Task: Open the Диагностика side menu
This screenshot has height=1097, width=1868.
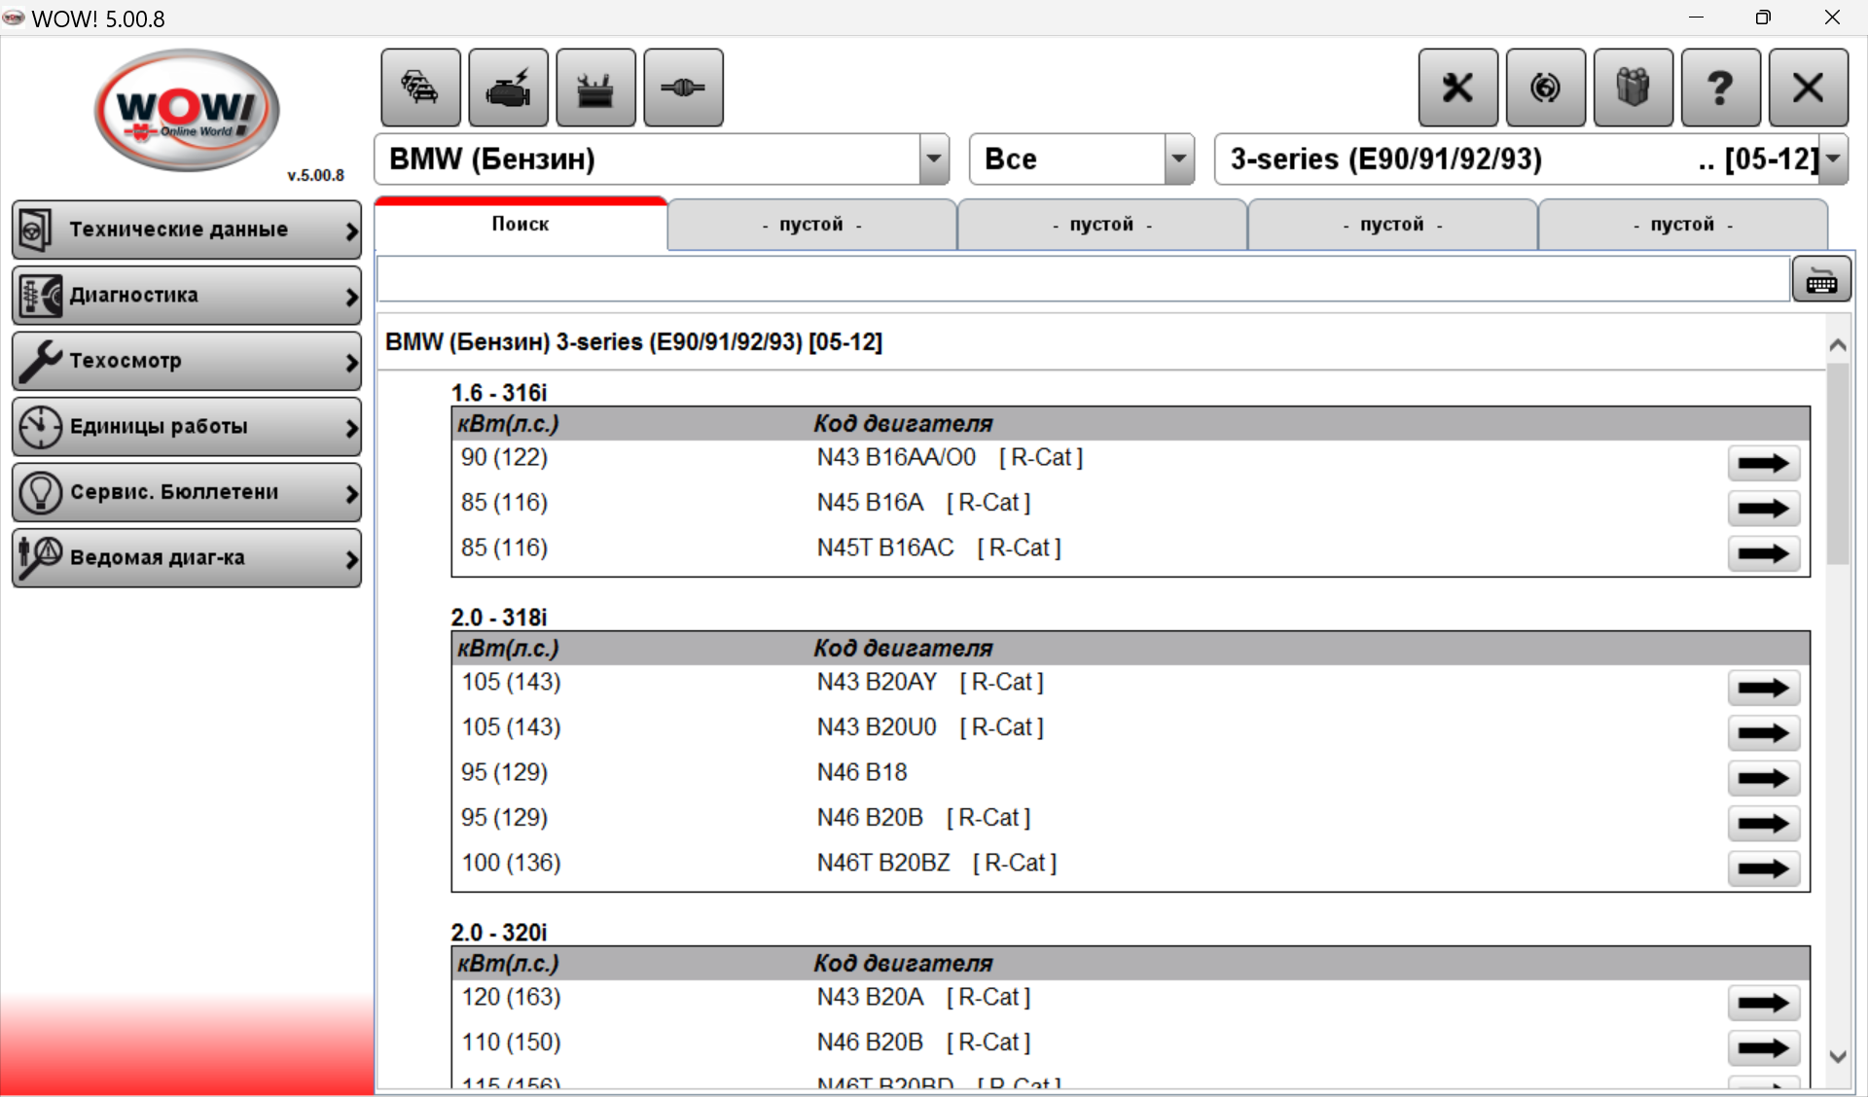Action: 187,295
